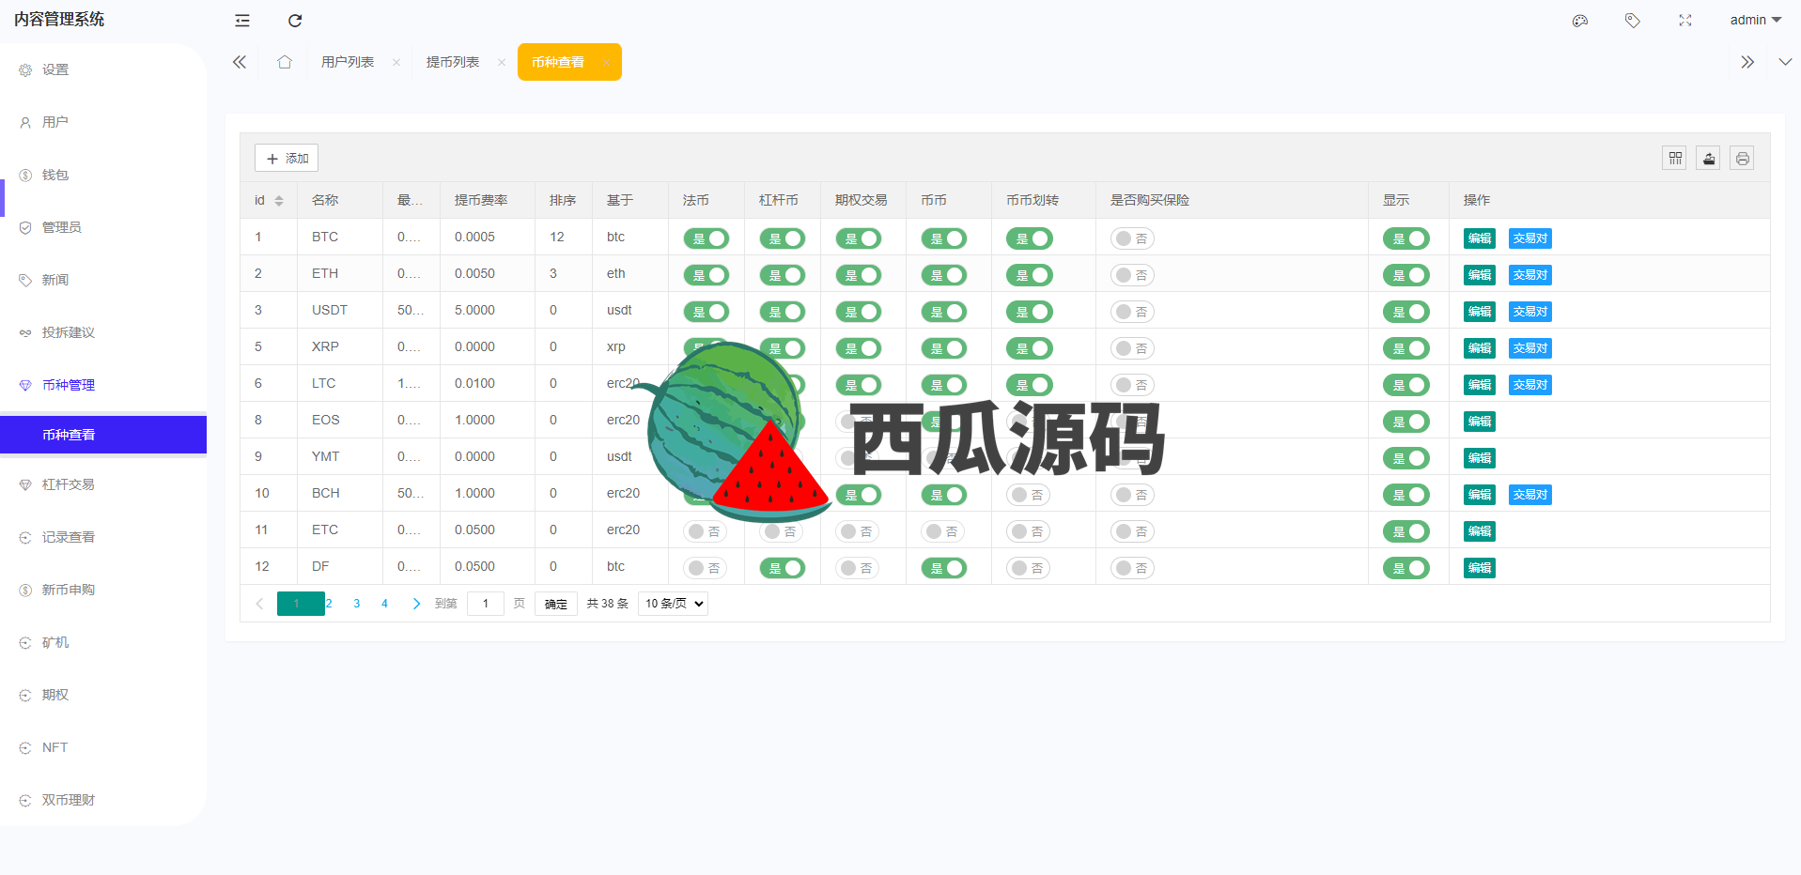The height and width of the screenshot is (875, 1801).
Task: Click the tag icon in the header
Action: pyautogui.click(x=1633, y=21)
